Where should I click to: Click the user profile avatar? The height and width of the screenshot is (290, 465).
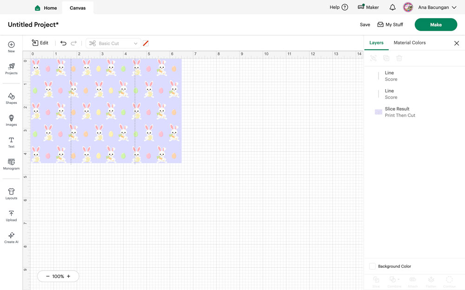[x=408, y=7]
